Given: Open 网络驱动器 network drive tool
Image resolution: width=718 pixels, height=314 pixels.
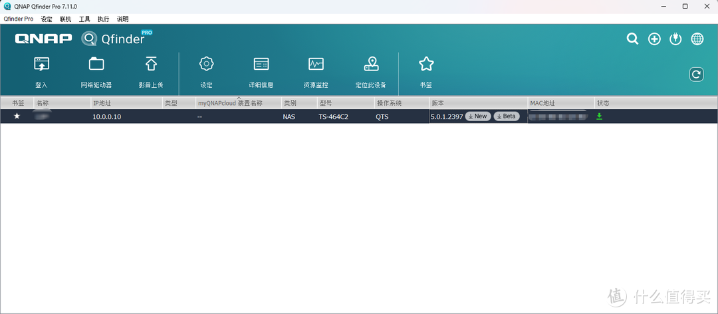Looking at the screenshot, I should 96,64.
